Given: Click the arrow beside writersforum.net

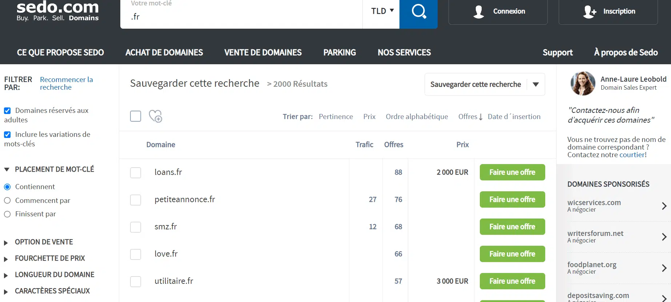Looking at the screenshot, I should (x=664, y=237).
